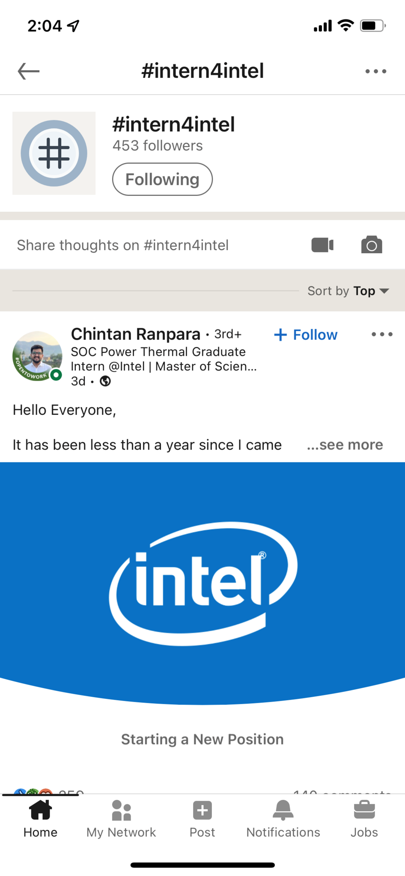Image resolution: width=405 pixels, height=876 pixels.
Task: Tap Starting a New Position caption
Action: [202, 739]
